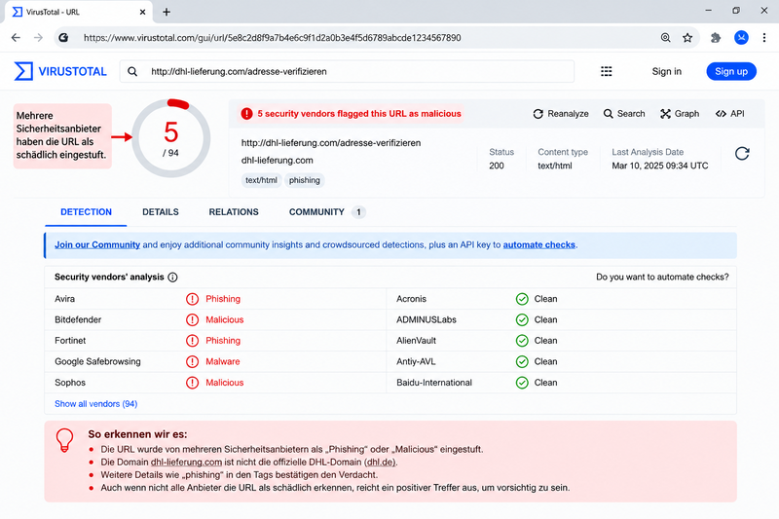
Task: Switch to the DETAILS tab
Action: [161, 212]
